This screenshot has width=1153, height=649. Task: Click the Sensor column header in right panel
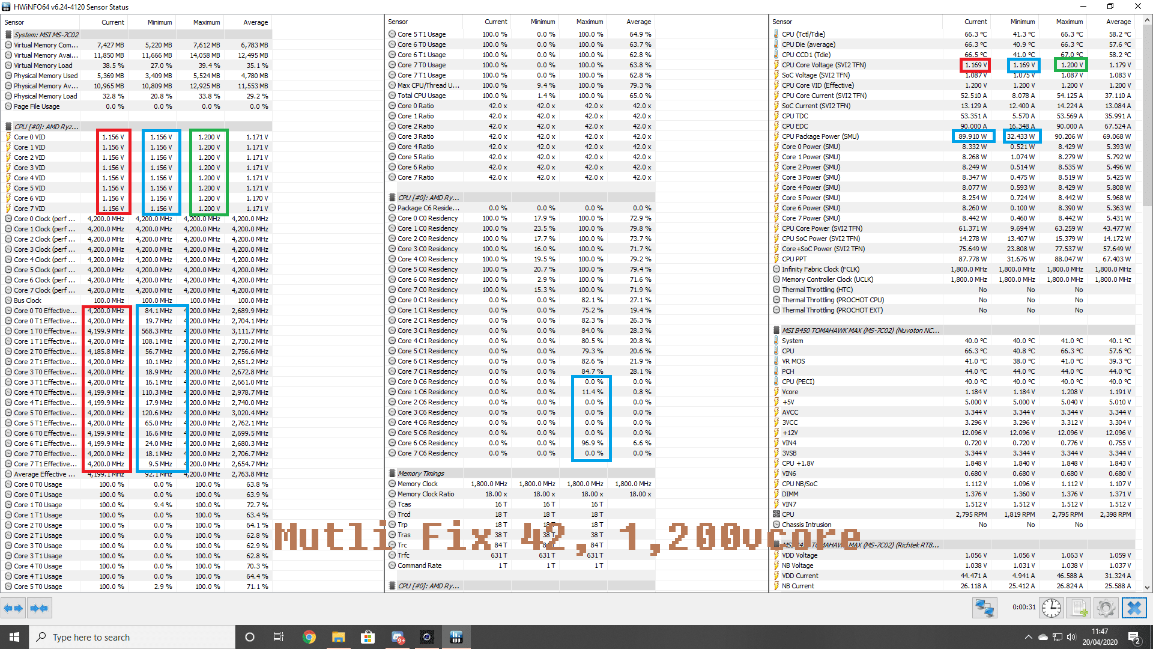[782, 22]
